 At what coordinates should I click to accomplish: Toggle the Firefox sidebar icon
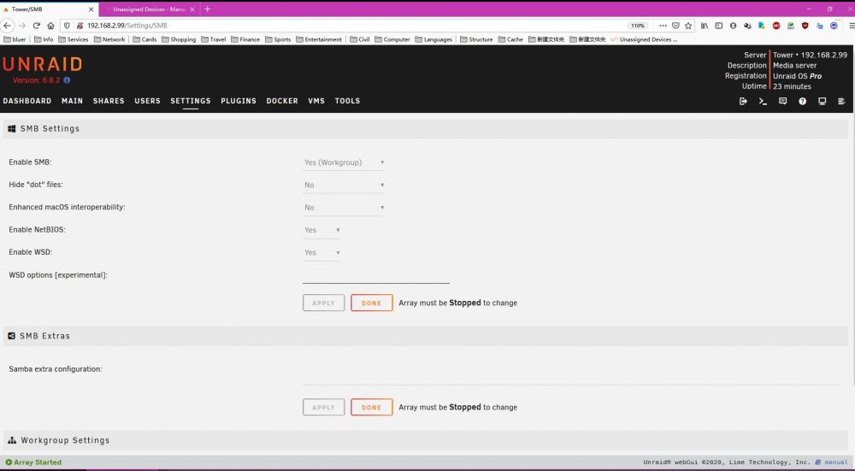tap(719, 26)
